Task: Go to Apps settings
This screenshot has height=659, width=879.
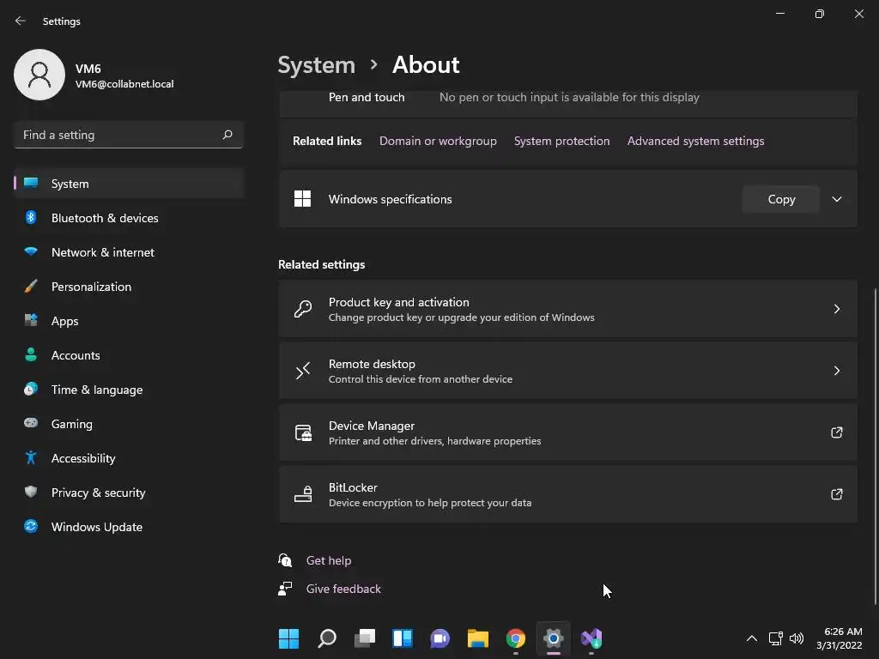Action: 129,321
